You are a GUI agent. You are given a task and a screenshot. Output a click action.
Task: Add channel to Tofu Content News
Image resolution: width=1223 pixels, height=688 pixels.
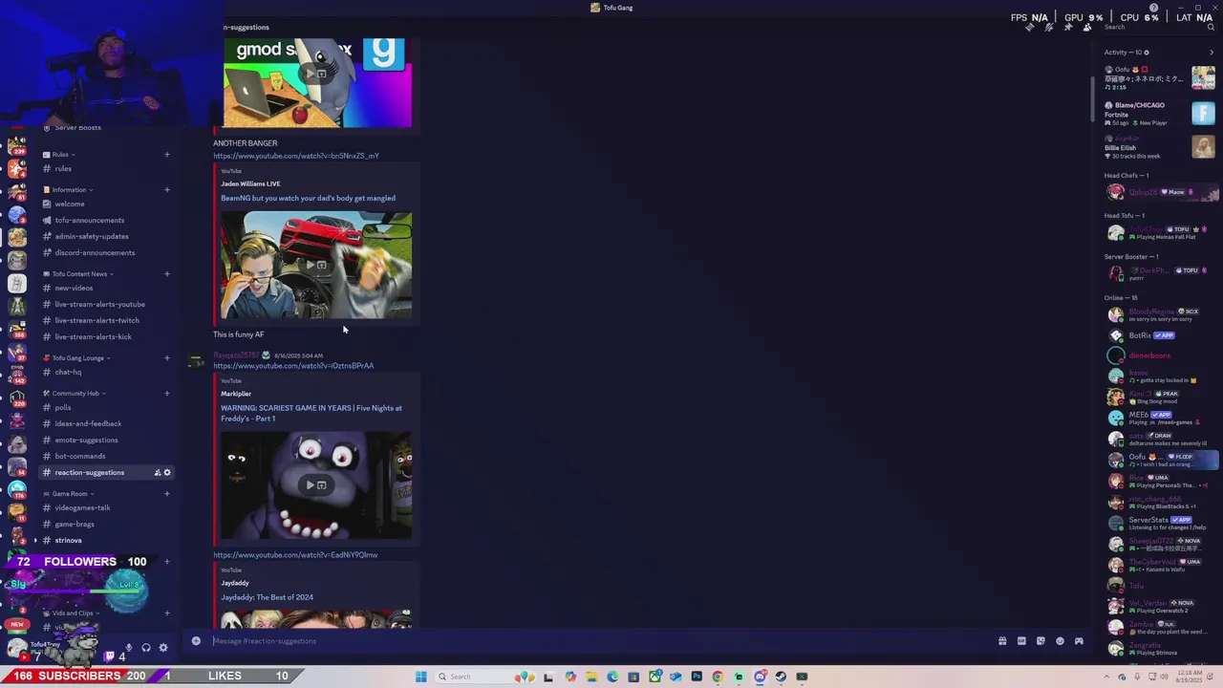(x=166, y=274)
